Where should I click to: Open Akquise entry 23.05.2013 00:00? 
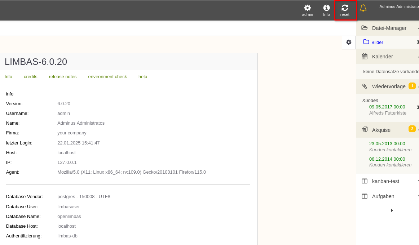click(387, 144)
